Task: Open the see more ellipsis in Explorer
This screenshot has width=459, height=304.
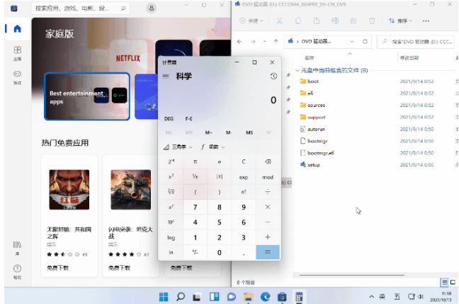Action: pos(426,21)
